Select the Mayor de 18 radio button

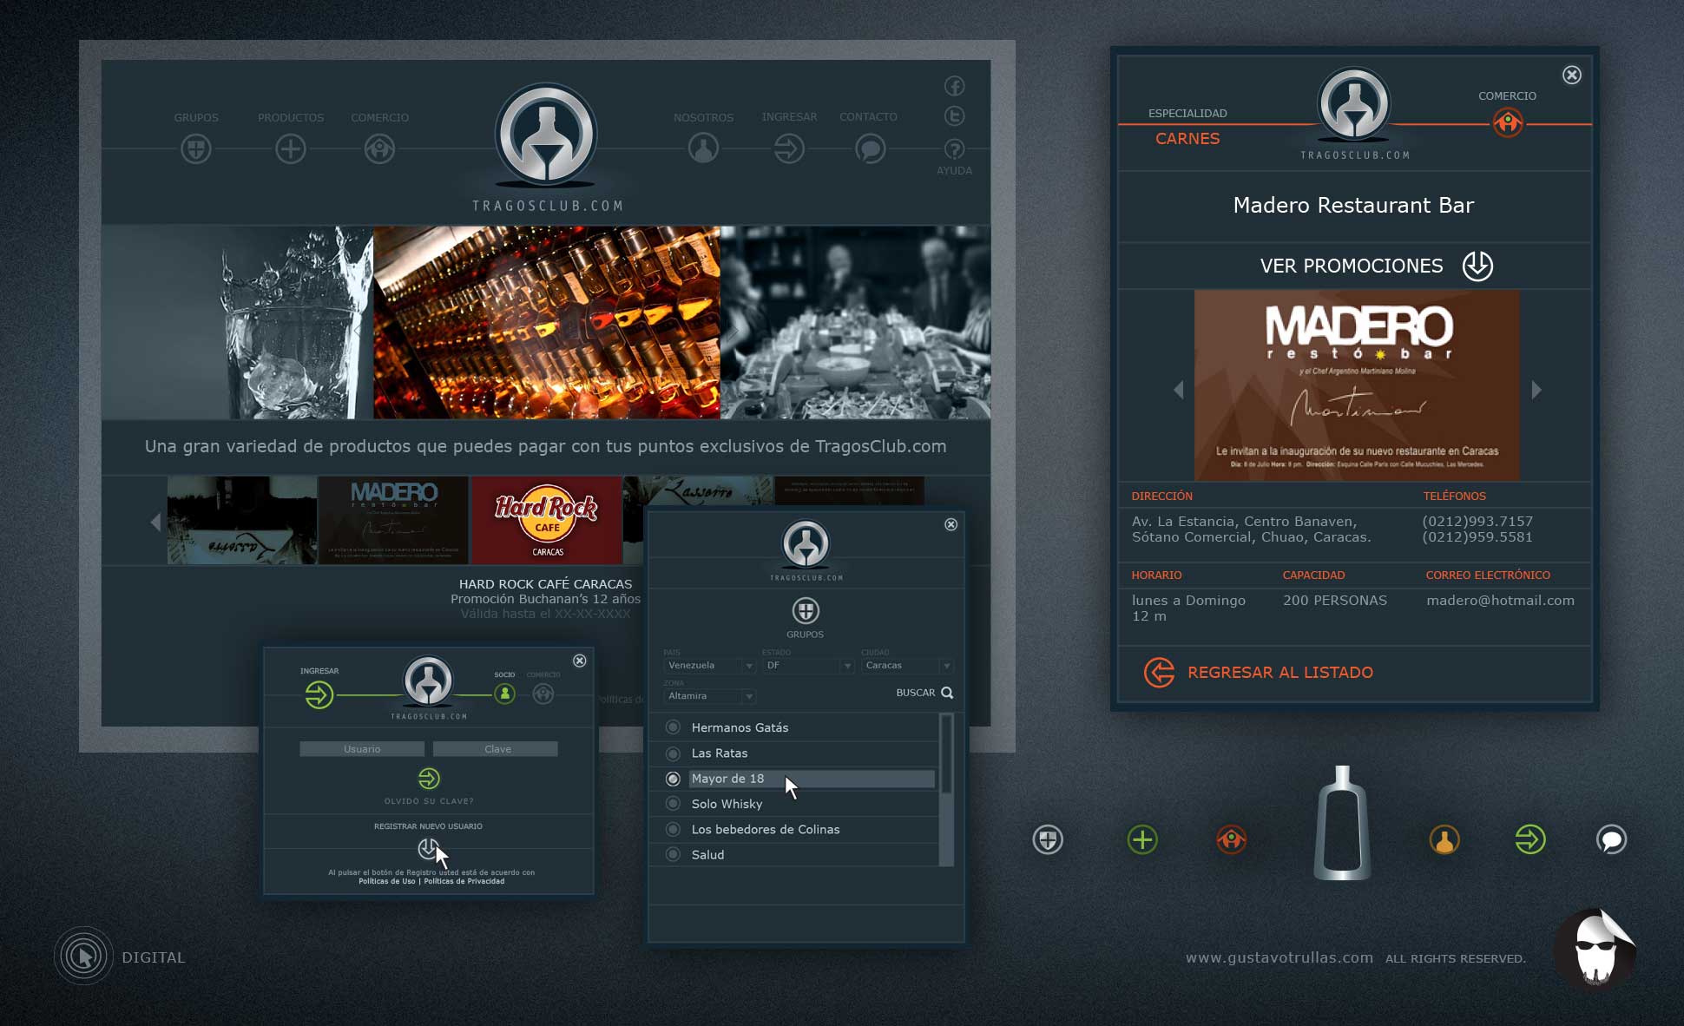point(673,779)
